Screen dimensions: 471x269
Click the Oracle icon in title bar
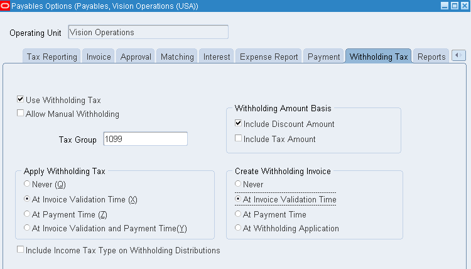(x=6, y=6)
